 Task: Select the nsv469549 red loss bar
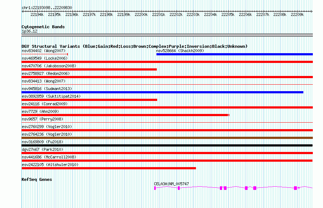(x=167, y=62)
